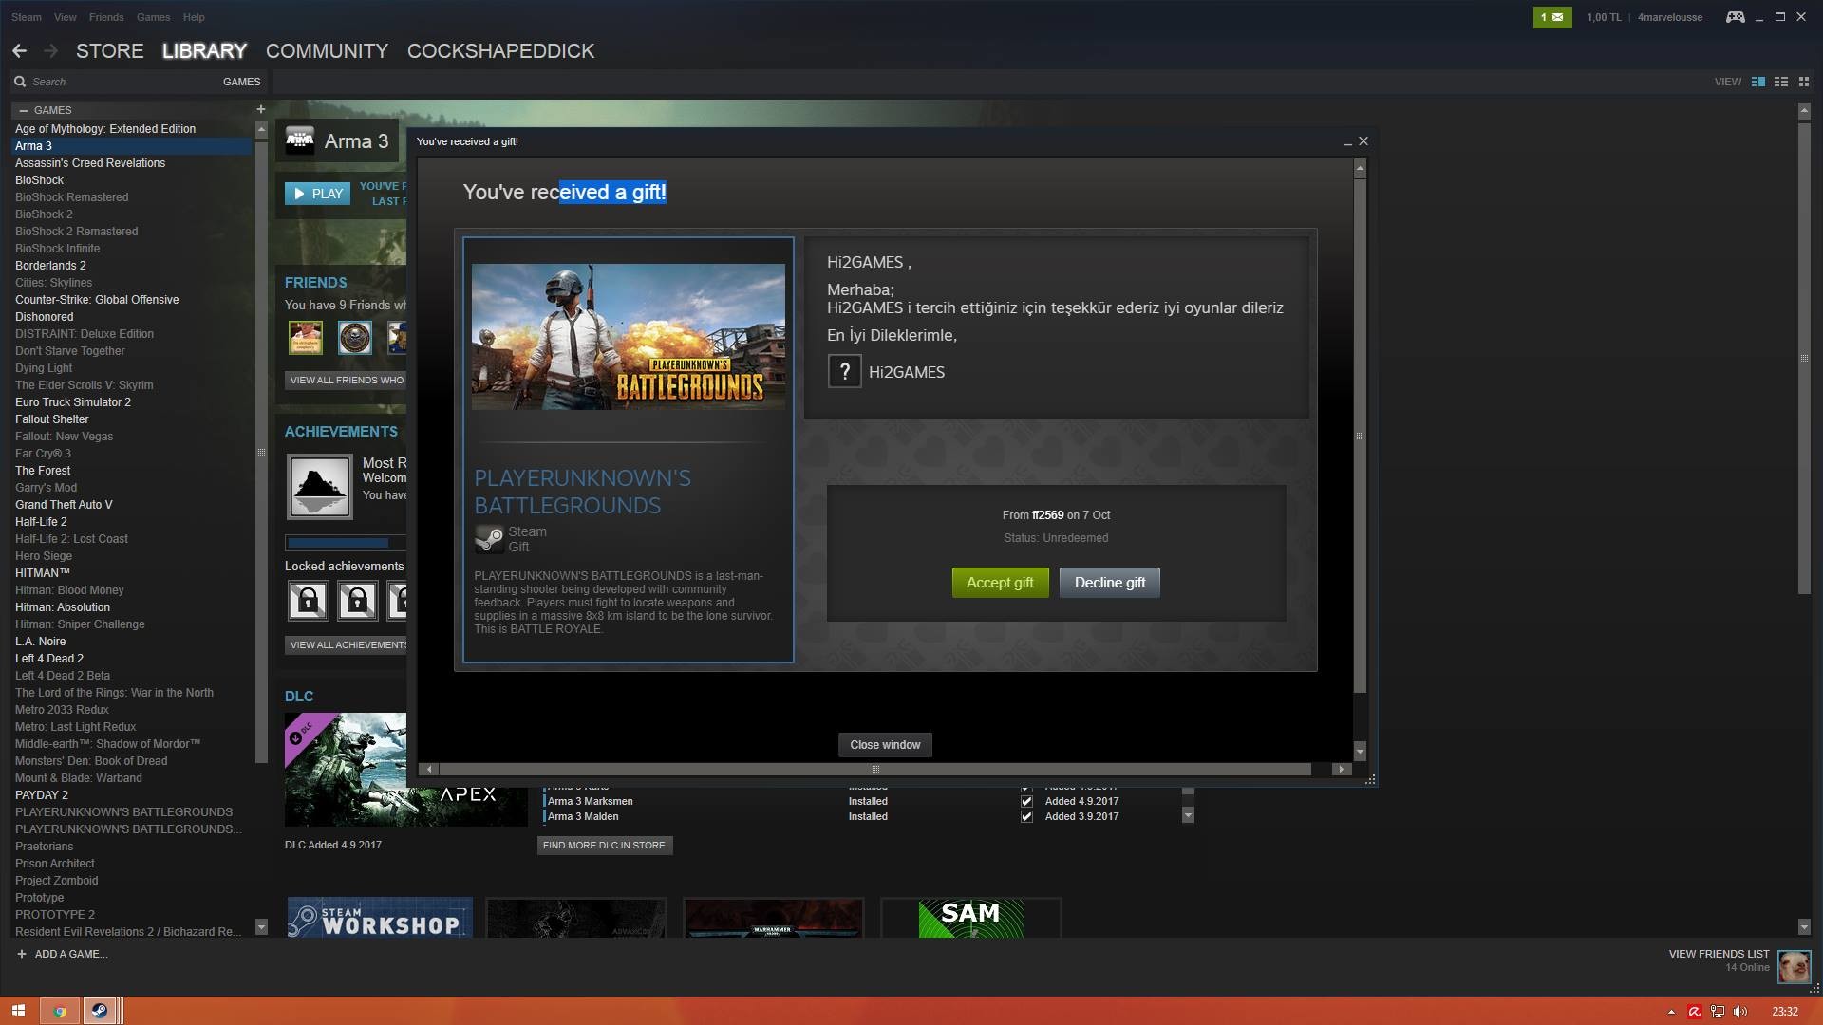
Task: Click the game list scroll-down arrow
Action: click(x=261, y=927)
